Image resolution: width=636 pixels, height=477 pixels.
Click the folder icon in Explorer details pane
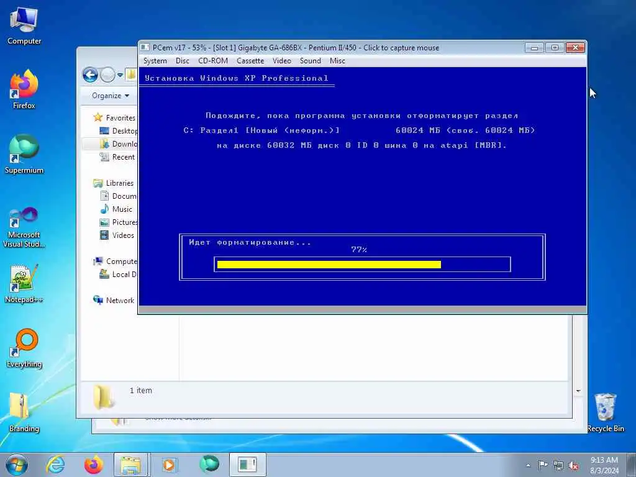[104, 397]
